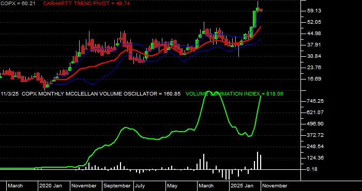The height and width of the screenshot is (191, 362).
Task: Click COPX MONTHLY MCCLELLAN VOLUME OSCILLATOR = 160.85 title
Action: (101, 94)
